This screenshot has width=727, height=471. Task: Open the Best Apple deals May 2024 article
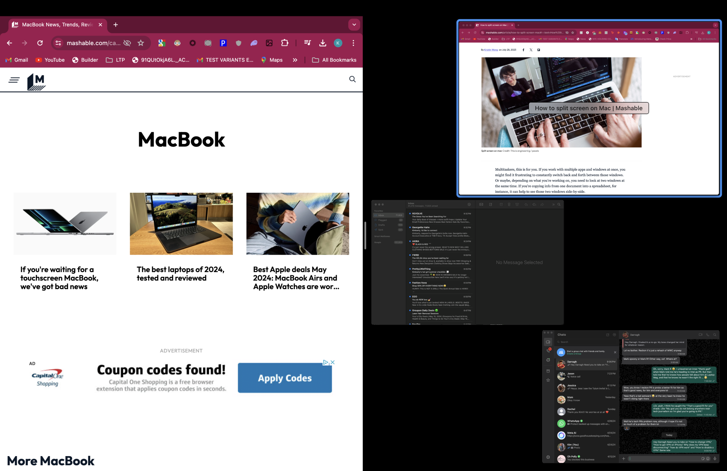tap(296, 278)
